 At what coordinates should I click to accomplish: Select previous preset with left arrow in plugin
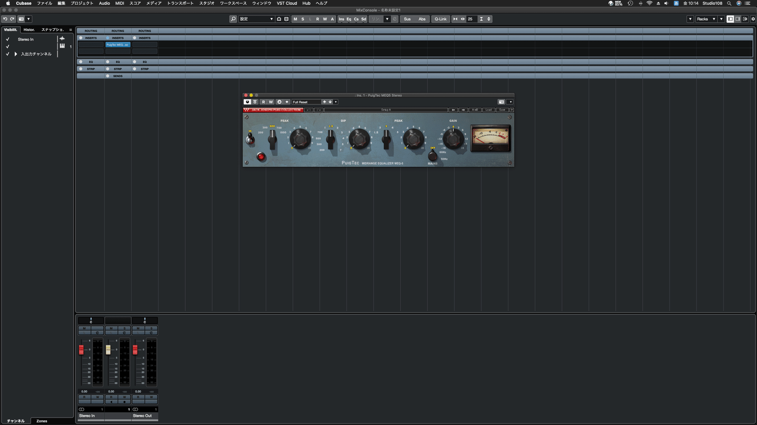click(453, 110)
